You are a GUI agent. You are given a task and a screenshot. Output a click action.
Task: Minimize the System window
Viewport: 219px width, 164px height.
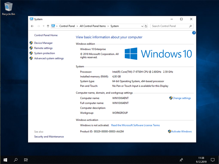click(x=172, y=19)
